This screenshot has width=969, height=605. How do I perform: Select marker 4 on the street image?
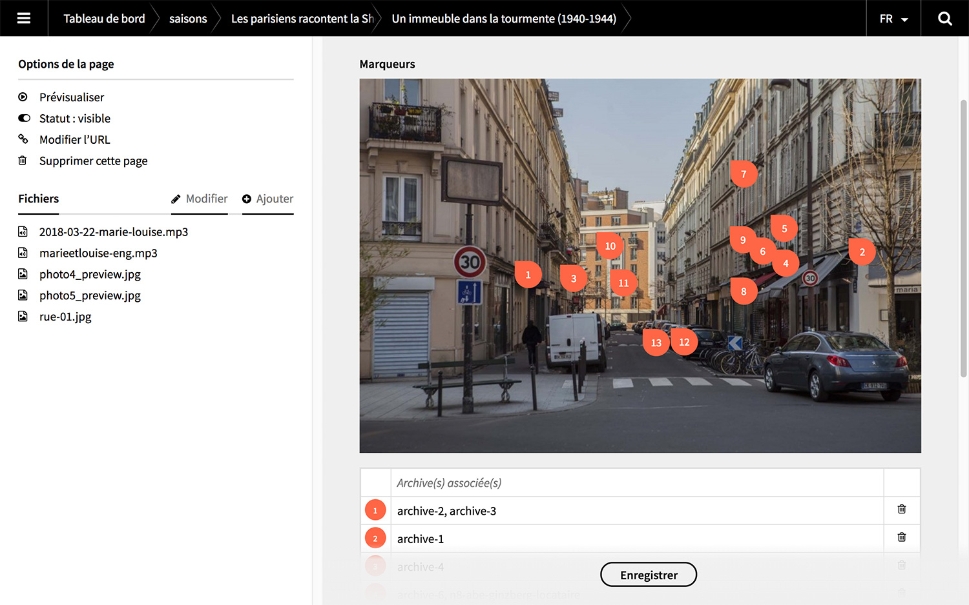[x=786, y=263]
